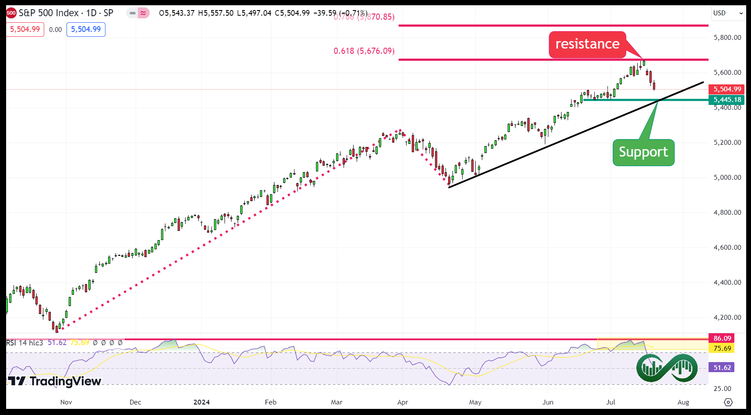Click the purple 51.62 RSI axis label
Viewport: 751px width, 415px height.
tap(722, 368)
